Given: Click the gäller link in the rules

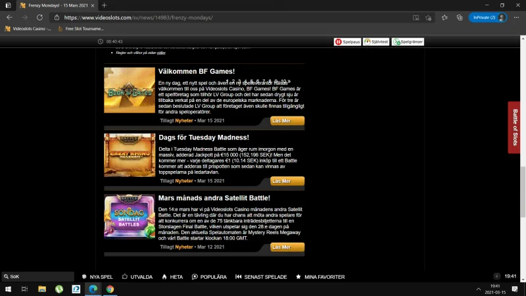Looking at the screenshot, I should (161, 53).
